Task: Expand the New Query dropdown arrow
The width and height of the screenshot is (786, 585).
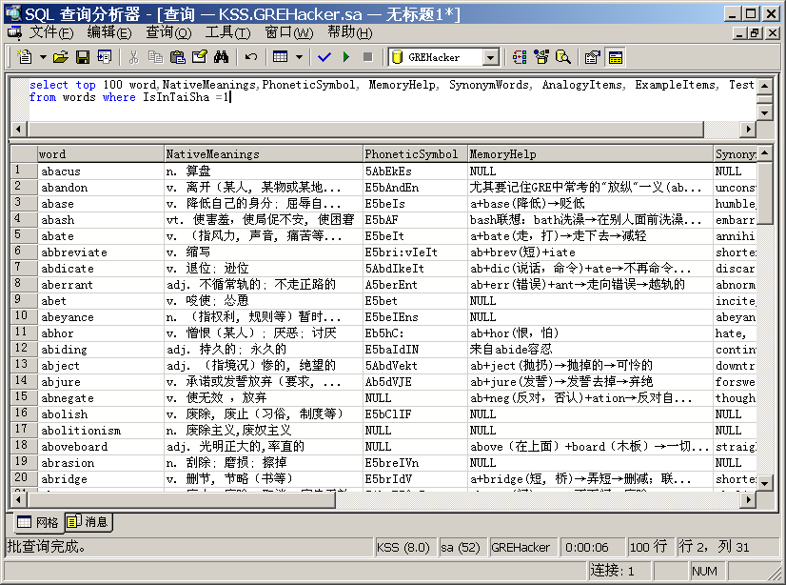Action: pyautogui.click(x=41, y=57)
